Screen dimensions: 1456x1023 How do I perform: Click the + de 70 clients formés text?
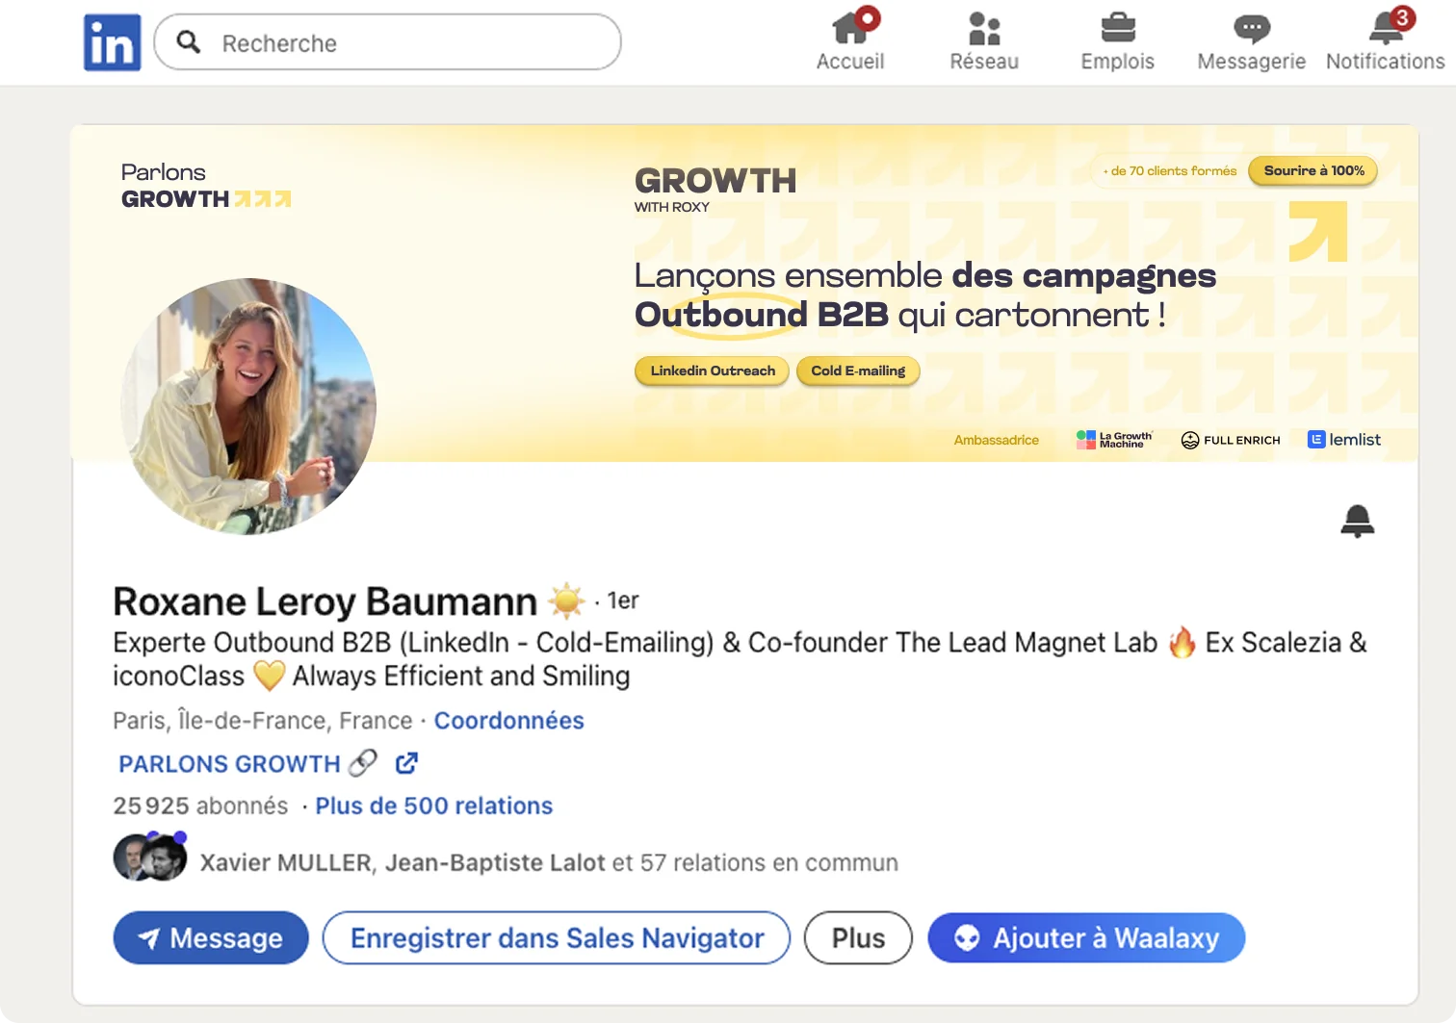click(x=1170, y=170)
